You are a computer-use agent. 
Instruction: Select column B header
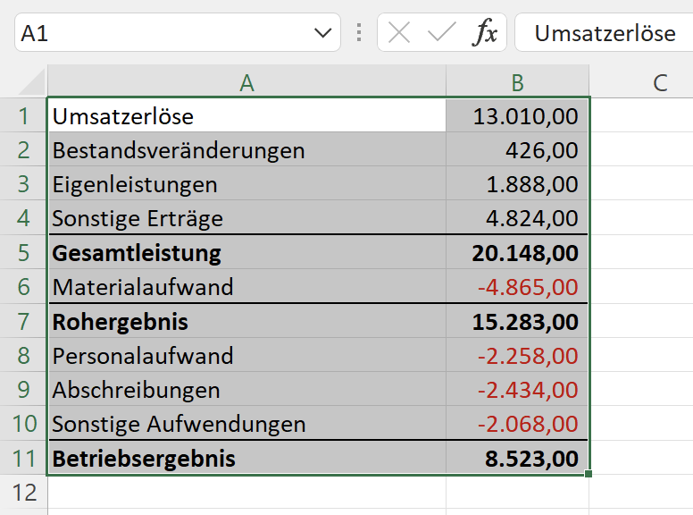pos(518,82)
